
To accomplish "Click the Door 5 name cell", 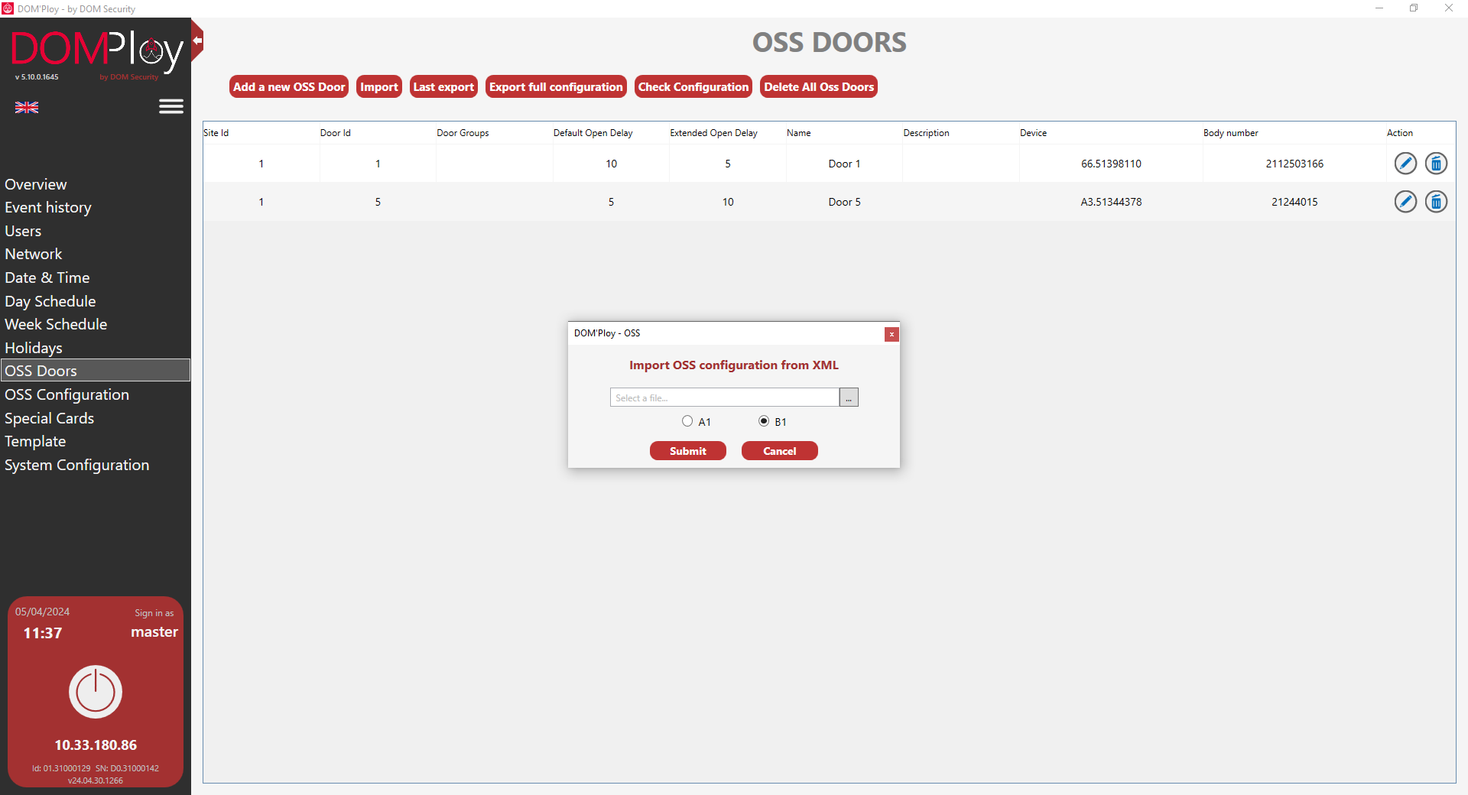I will (844, 202).
